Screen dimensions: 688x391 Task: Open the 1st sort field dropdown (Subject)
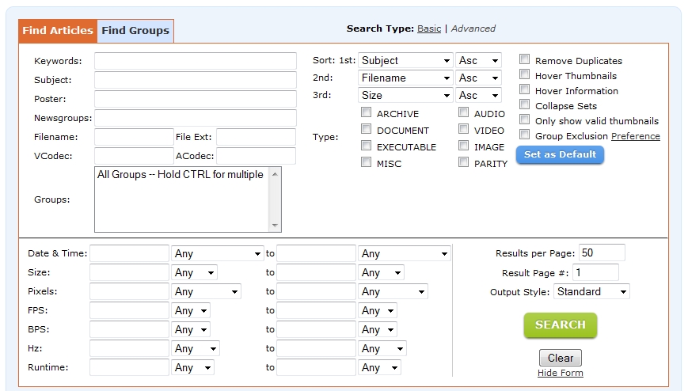[x=405, y=61]
